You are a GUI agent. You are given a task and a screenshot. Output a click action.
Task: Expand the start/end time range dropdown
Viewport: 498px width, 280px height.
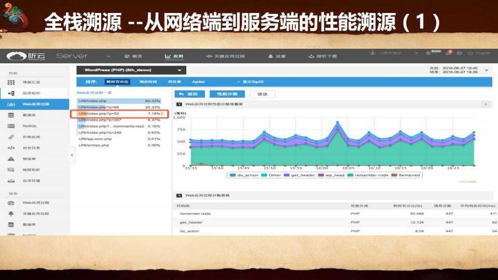487,70
